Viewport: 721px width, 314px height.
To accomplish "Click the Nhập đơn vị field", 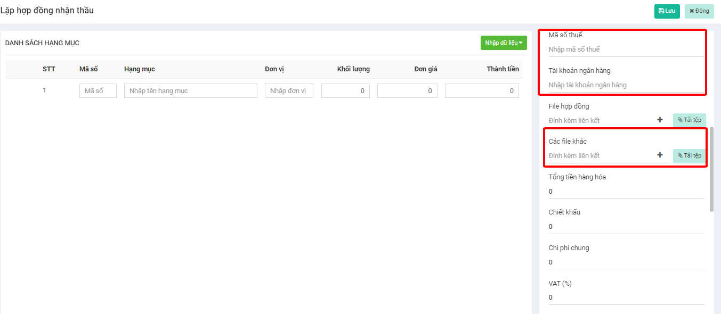I will [x=289, y=91].
